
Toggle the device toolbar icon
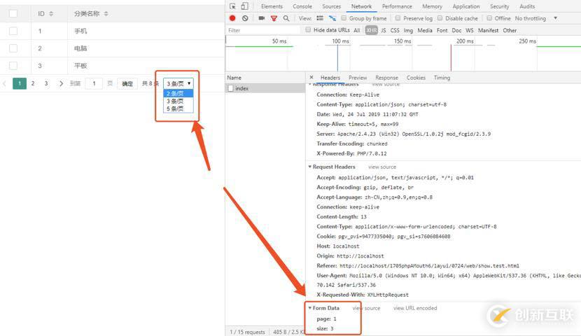click(x=244, y=6)
